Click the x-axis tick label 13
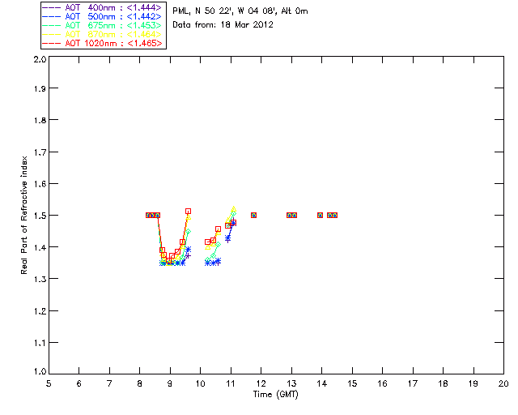 291,383
